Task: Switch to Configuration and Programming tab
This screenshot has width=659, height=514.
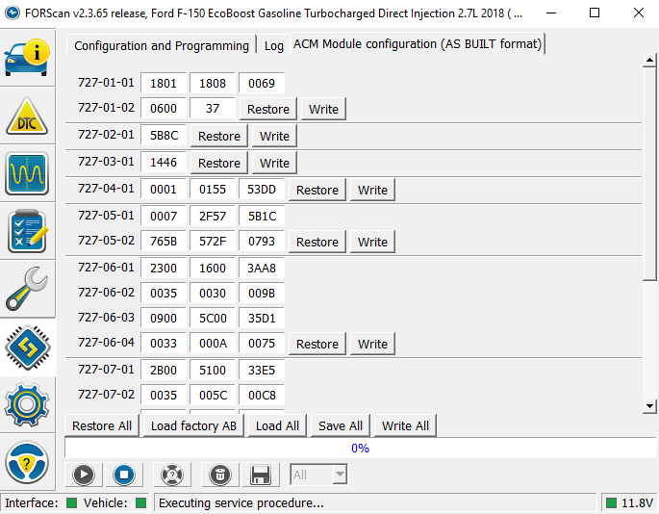Action: (162, 45)
